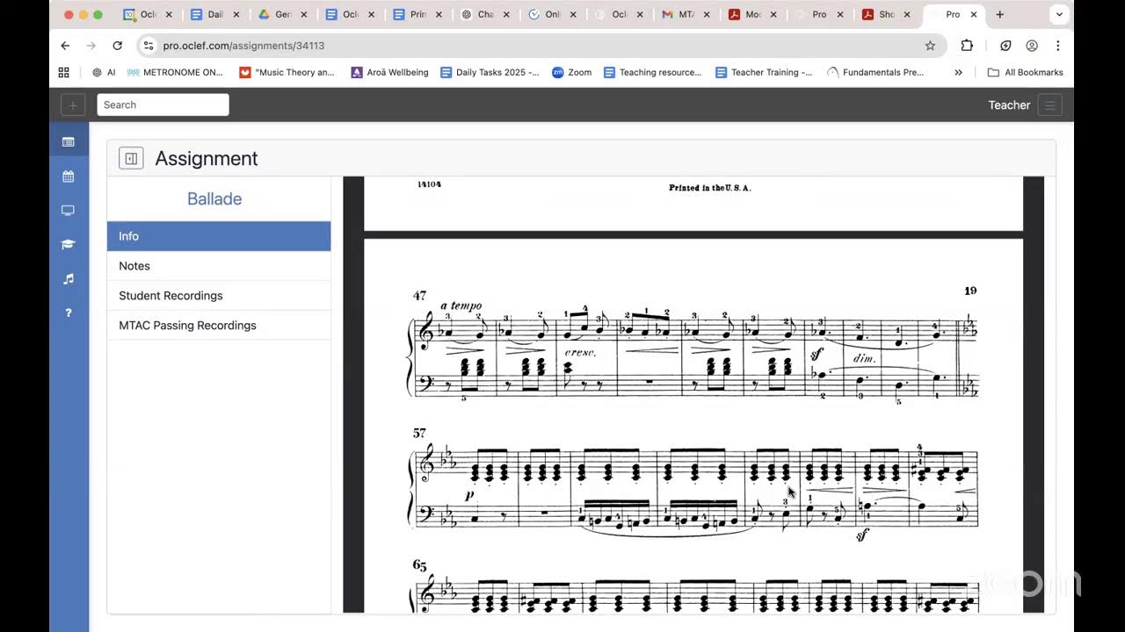Screen dimensions: 1125x632
Task: Open Aroā Wellbeing bookmark
Action: [389, 73]
